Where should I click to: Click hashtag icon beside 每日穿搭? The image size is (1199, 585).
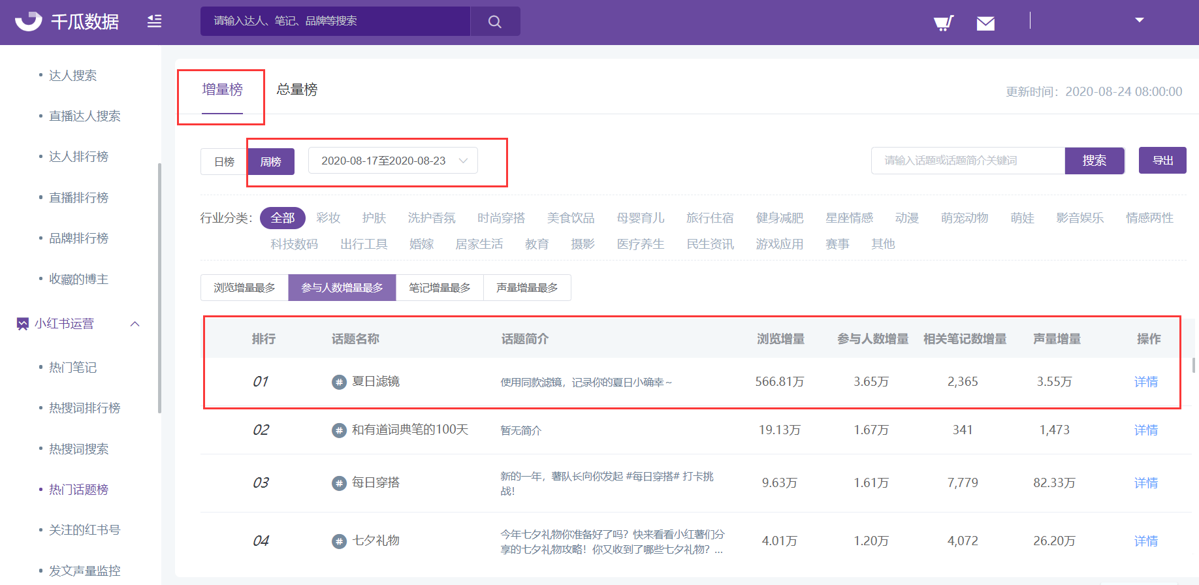coord(339,483)
